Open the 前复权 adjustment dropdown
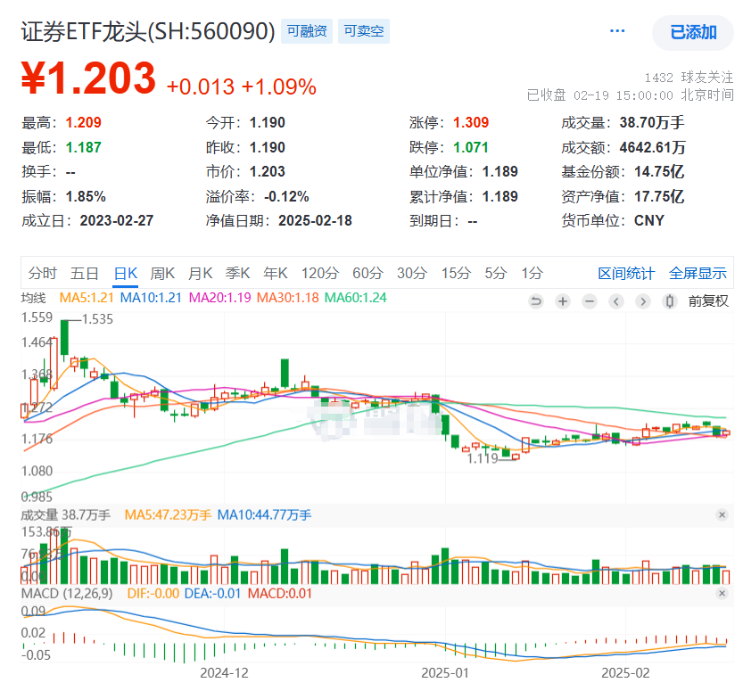743x691 pixels. point(707,302)
